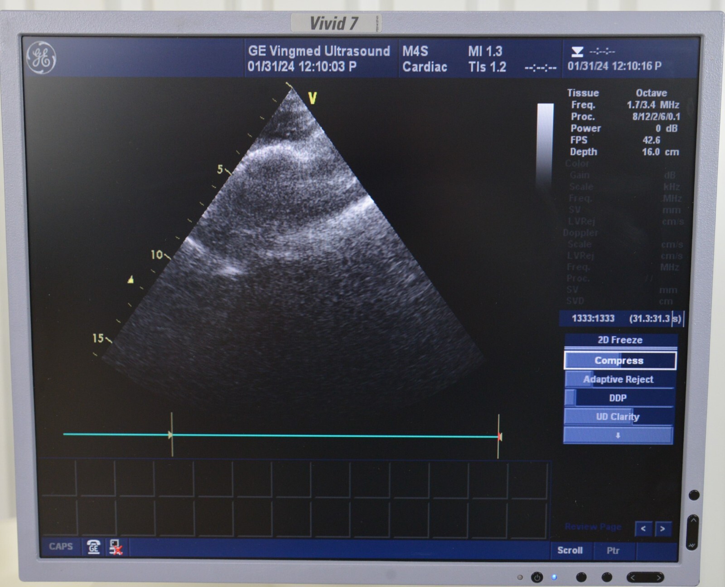This screenshot has width=725, height=587.
Task: Click the download arrow icon beside the timer
Action: pos(577,52)
